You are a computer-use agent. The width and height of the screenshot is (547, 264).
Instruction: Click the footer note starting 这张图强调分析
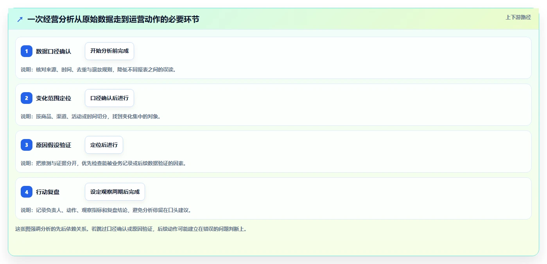(131, 229)
